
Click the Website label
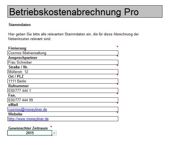[x=15, y=114]
